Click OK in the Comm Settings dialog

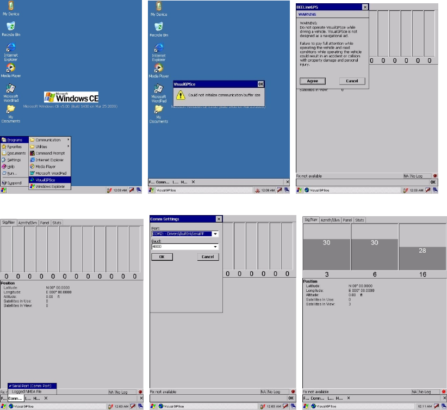pos(162,257)
